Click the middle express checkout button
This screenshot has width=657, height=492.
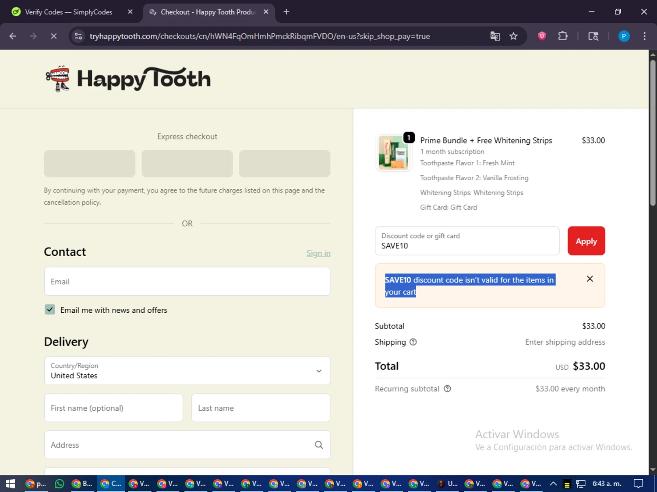pos(187,164)
